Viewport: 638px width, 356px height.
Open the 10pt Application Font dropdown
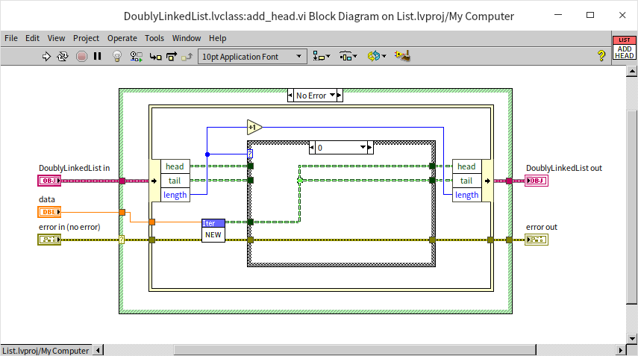tap(252, 56)
